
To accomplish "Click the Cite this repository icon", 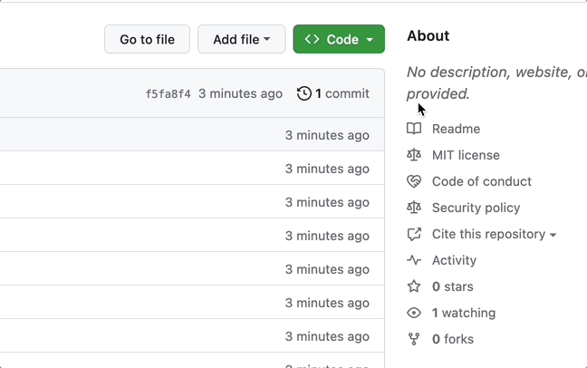I will pos(414,234).
